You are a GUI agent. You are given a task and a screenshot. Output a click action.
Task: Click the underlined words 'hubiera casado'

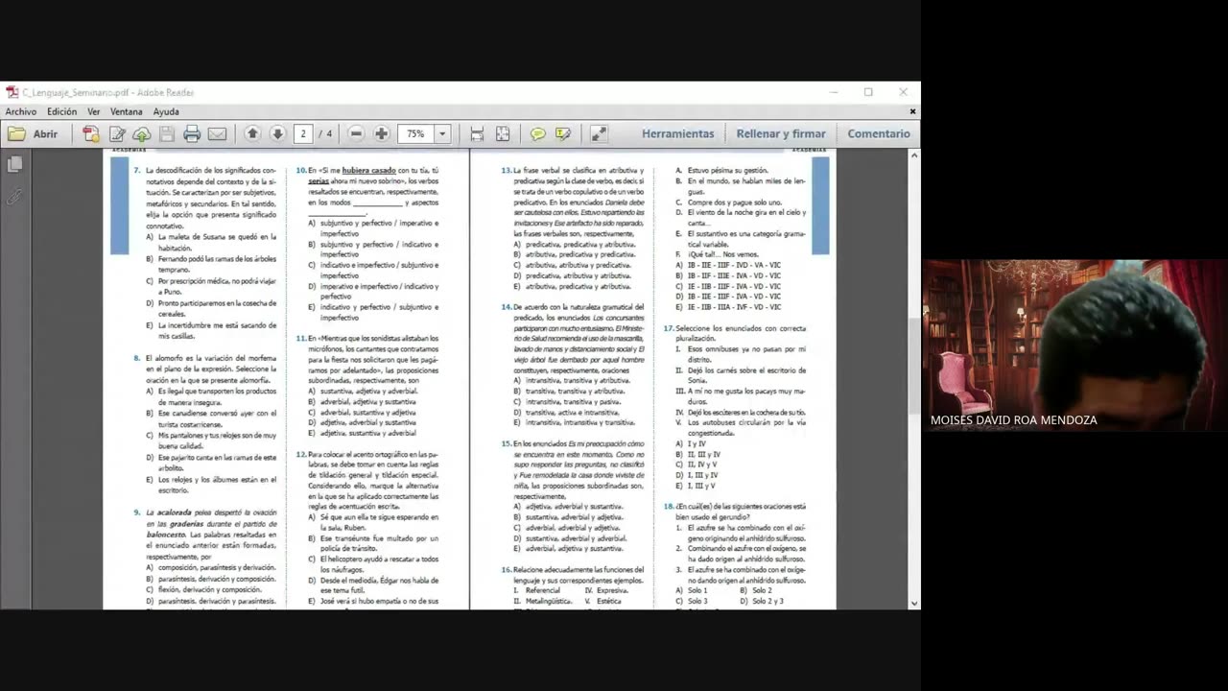(x=368, y=170)
